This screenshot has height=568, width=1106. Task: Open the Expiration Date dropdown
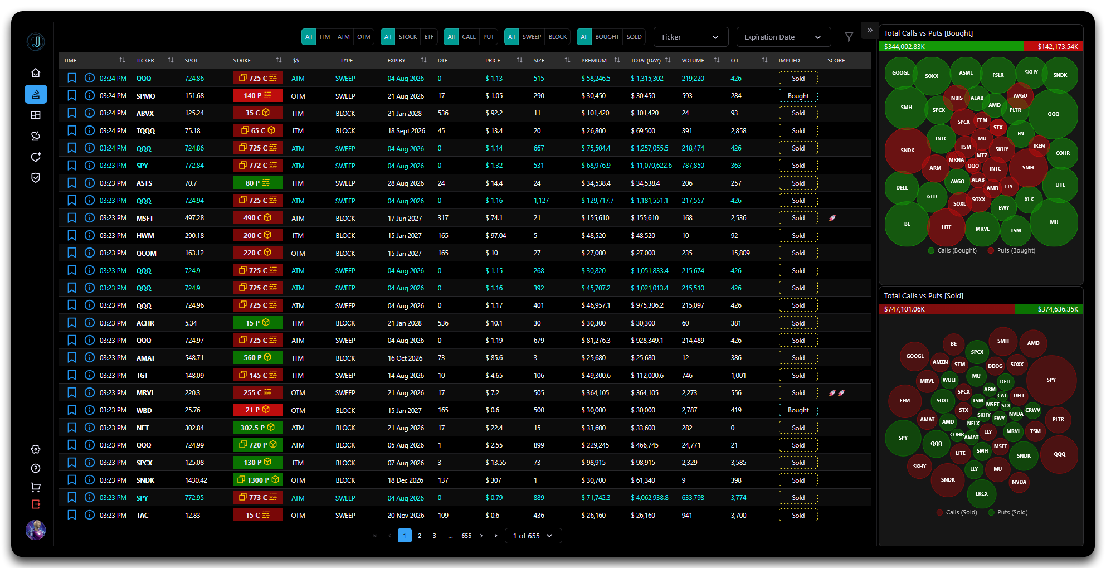(783, 37)
